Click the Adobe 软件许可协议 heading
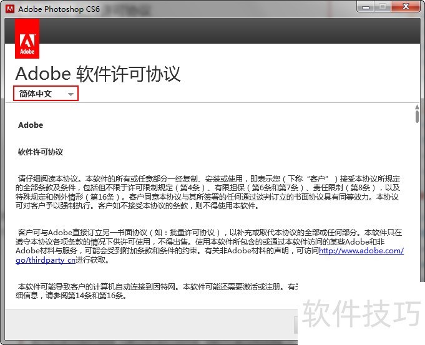Viewport: 425px width, 345px height. click(98, 74)
